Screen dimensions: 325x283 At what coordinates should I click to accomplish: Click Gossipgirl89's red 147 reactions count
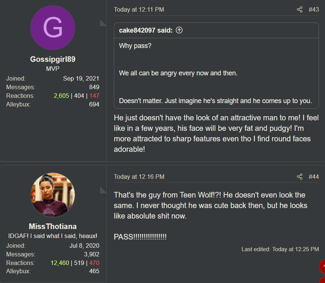94,96
